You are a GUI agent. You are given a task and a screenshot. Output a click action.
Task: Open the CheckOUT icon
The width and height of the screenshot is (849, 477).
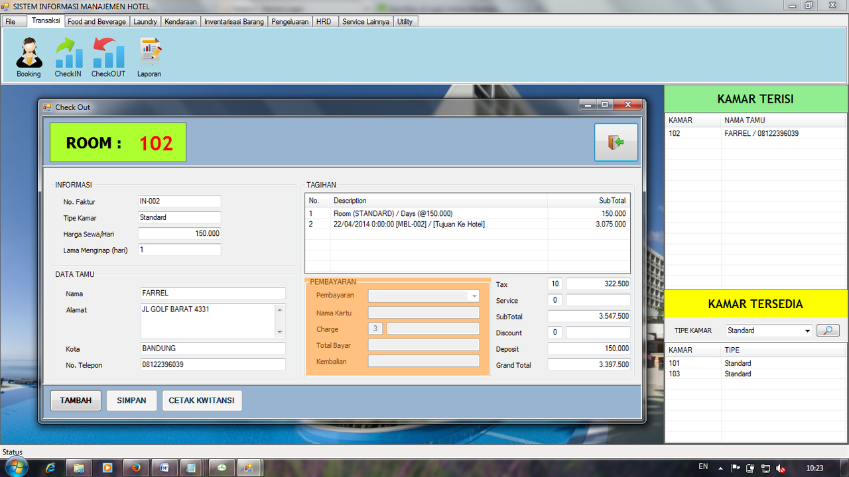point(108,58)
